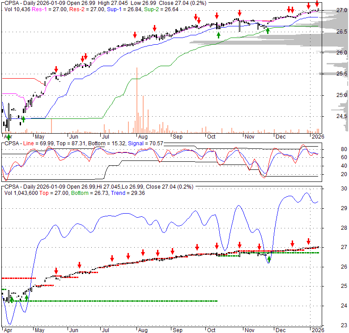Screen dimensions: 349x333
Task: Select the 26.0 price label on top chart axis
Action: pos(341,53)
